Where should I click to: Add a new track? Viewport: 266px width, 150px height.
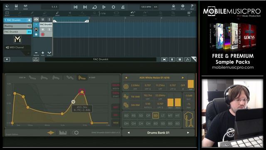pos(43,53)
